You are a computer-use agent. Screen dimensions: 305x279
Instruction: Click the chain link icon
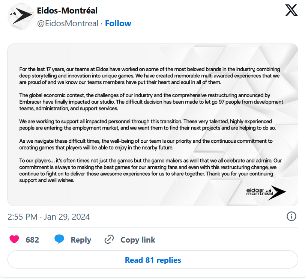(109, 239)
